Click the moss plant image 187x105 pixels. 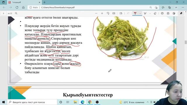(123, 38)
